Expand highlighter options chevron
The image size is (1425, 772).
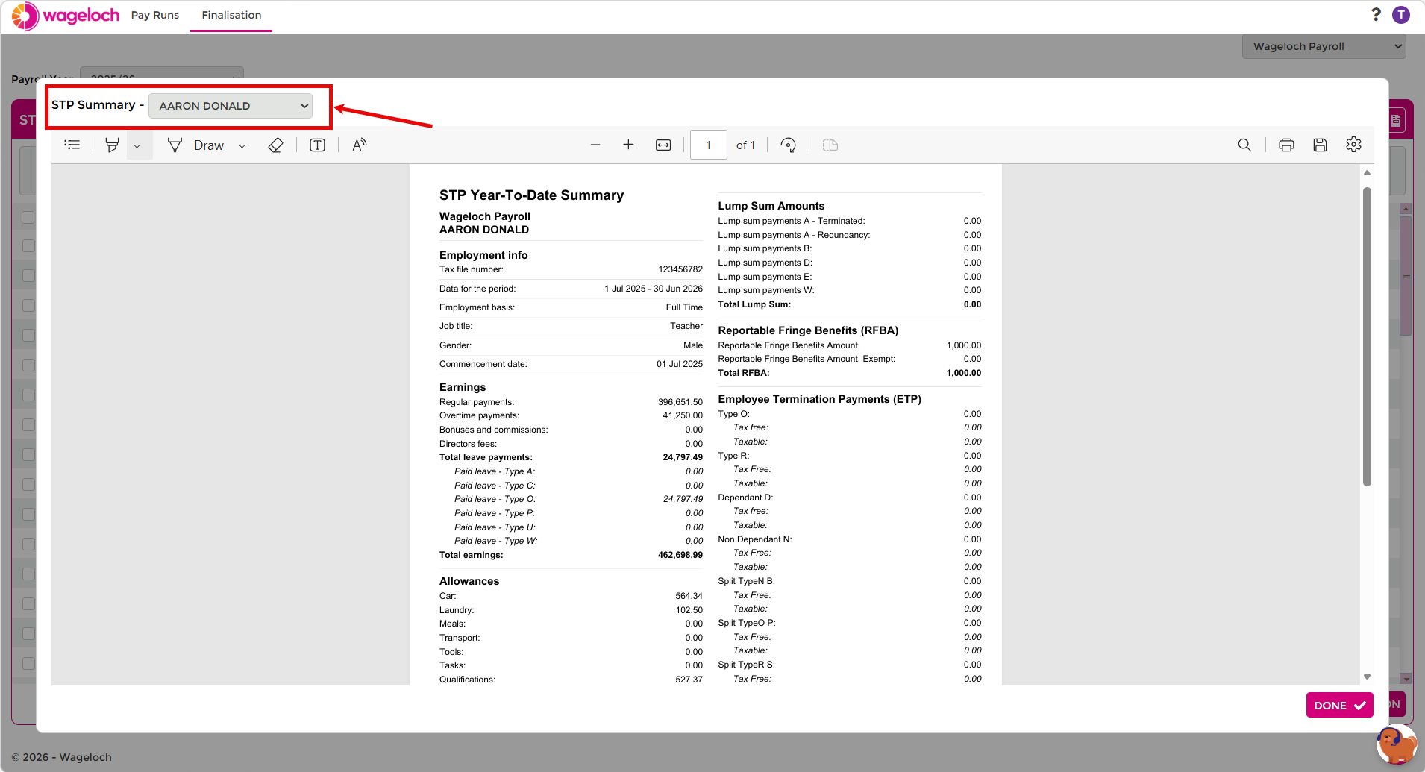click(137, 145)
